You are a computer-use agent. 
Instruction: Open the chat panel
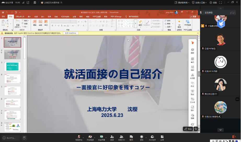tap(131, 137)
